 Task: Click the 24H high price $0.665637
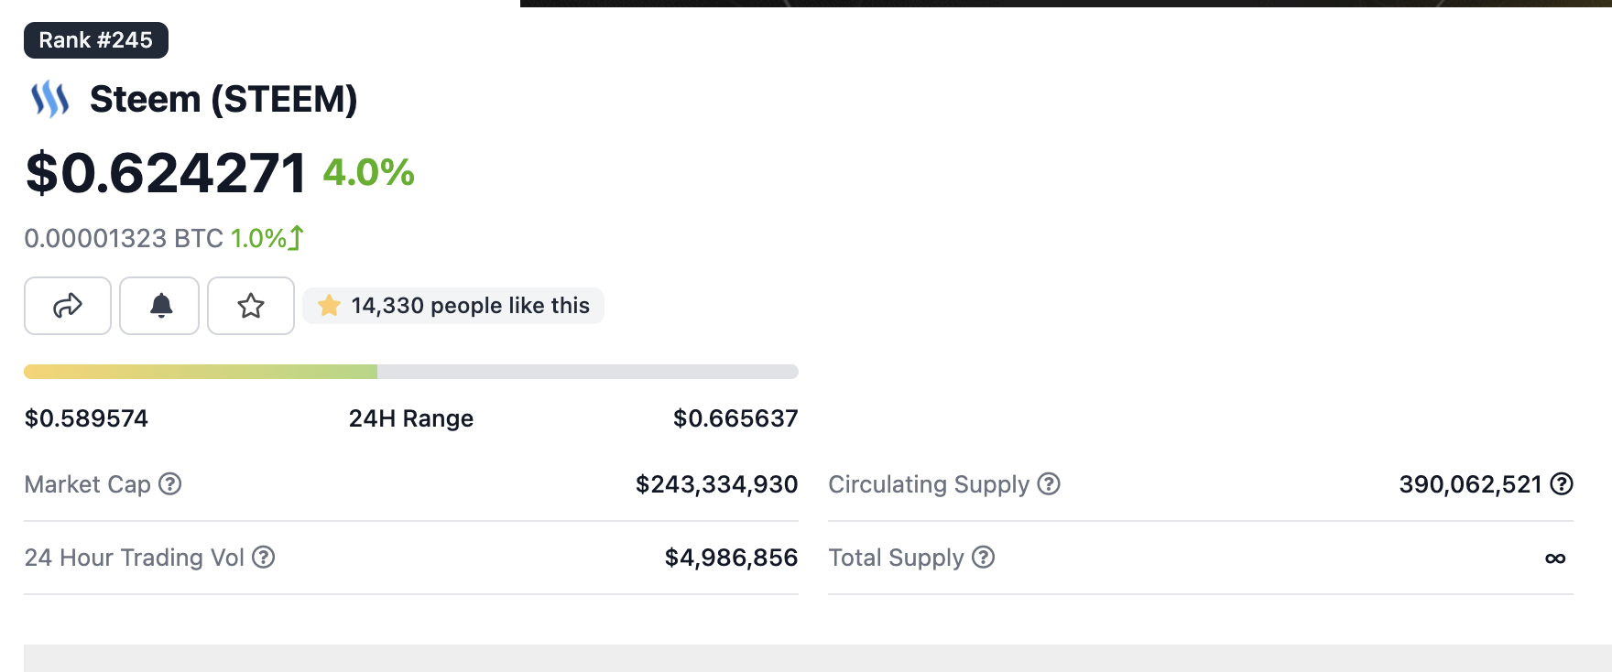click(735, 418)
